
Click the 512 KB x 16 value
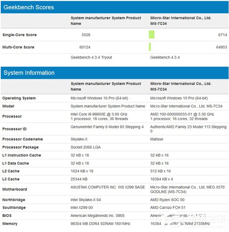click(160, 171)
